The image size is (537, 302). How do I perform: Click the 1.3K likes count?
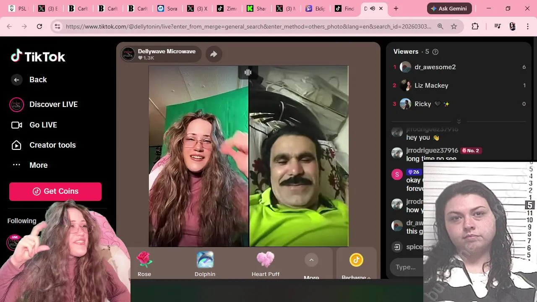146,58
